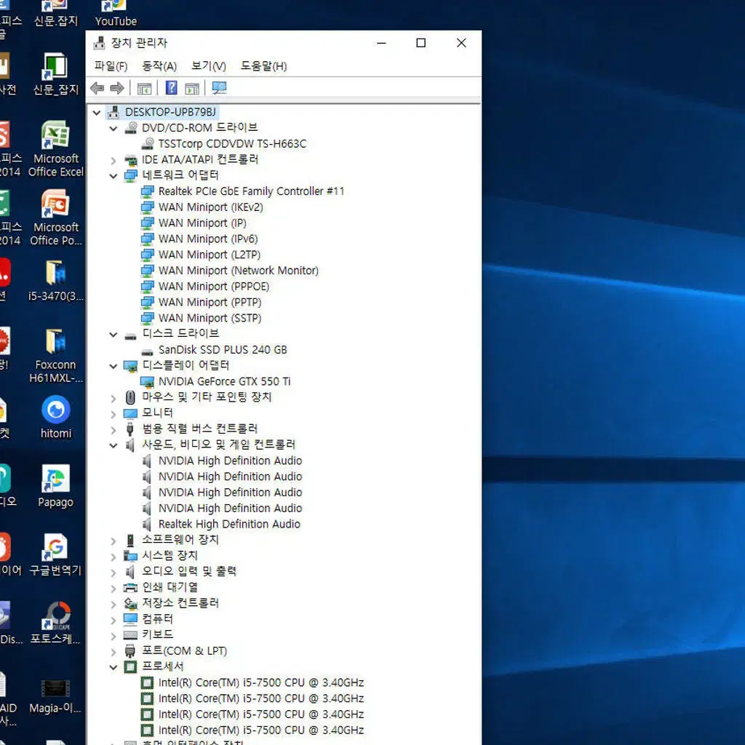This screenshot has height=745, width=745.
Task: Maximize the 장치 관리자 window
Action: point(421,43)
